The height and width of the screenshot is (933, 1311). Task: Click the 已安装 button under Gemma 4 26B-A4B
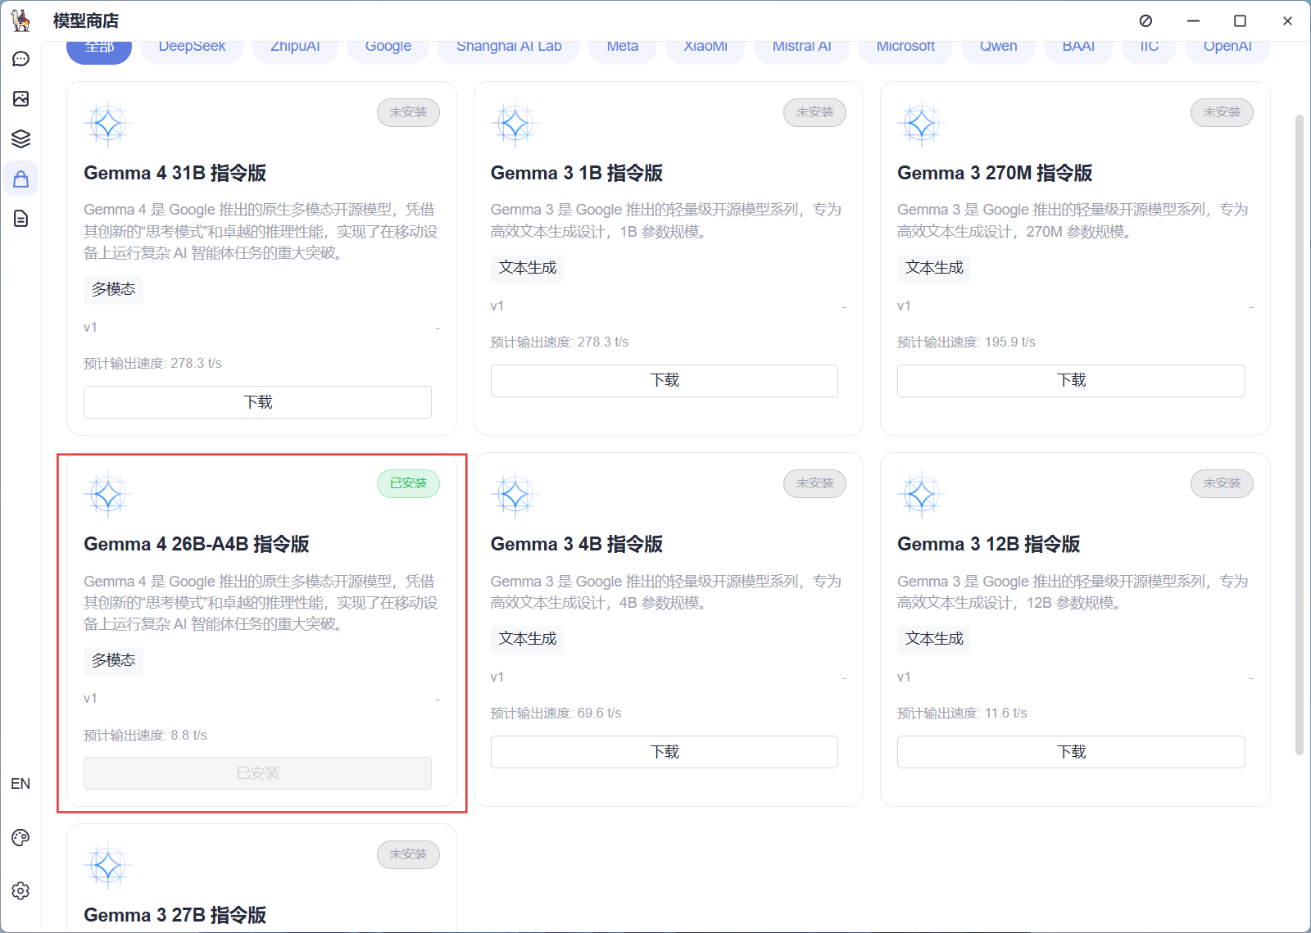257,773
